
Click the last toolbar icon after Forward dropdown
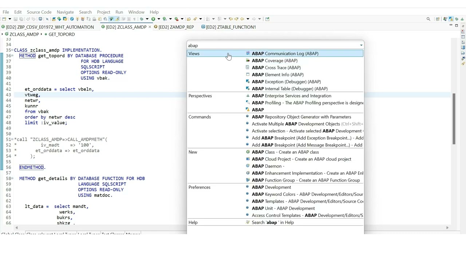[267, 19]
